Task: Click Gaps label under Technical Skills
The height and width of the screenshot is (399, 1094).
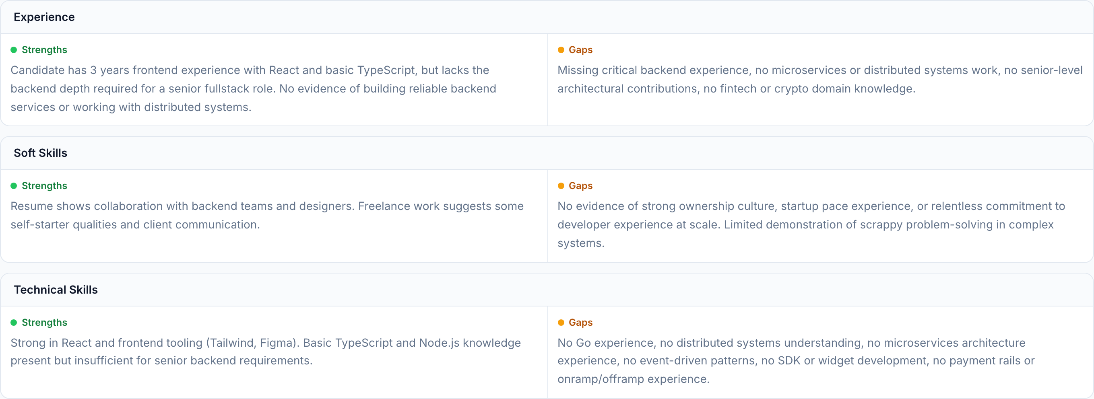Action: pyautogui.click(x=580, y=323)
